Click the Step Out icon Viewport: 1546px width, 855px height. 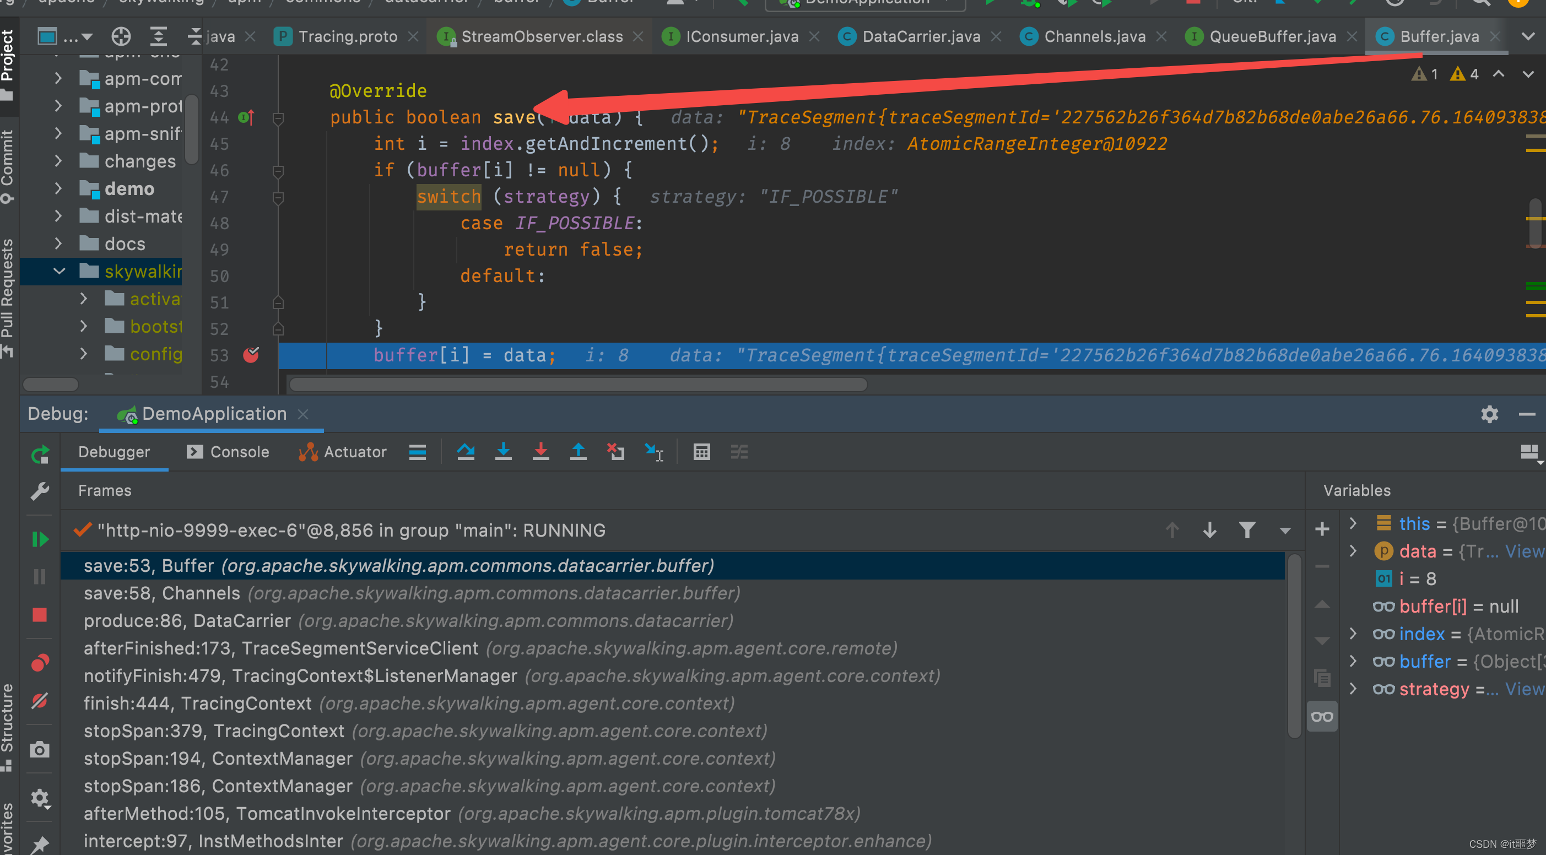[x=578, y=452]
